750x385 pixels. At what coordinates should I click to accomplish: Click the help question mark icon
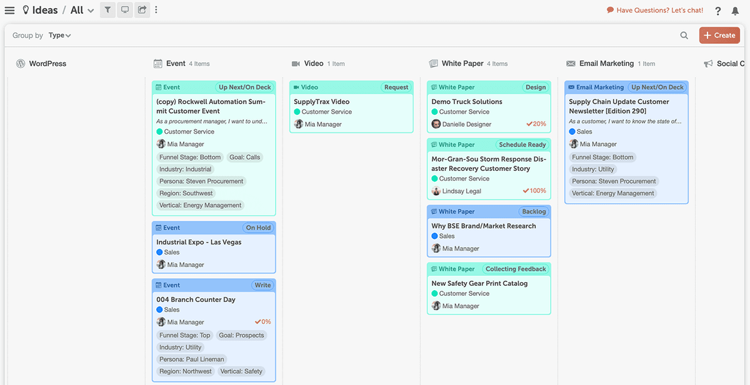717,10
